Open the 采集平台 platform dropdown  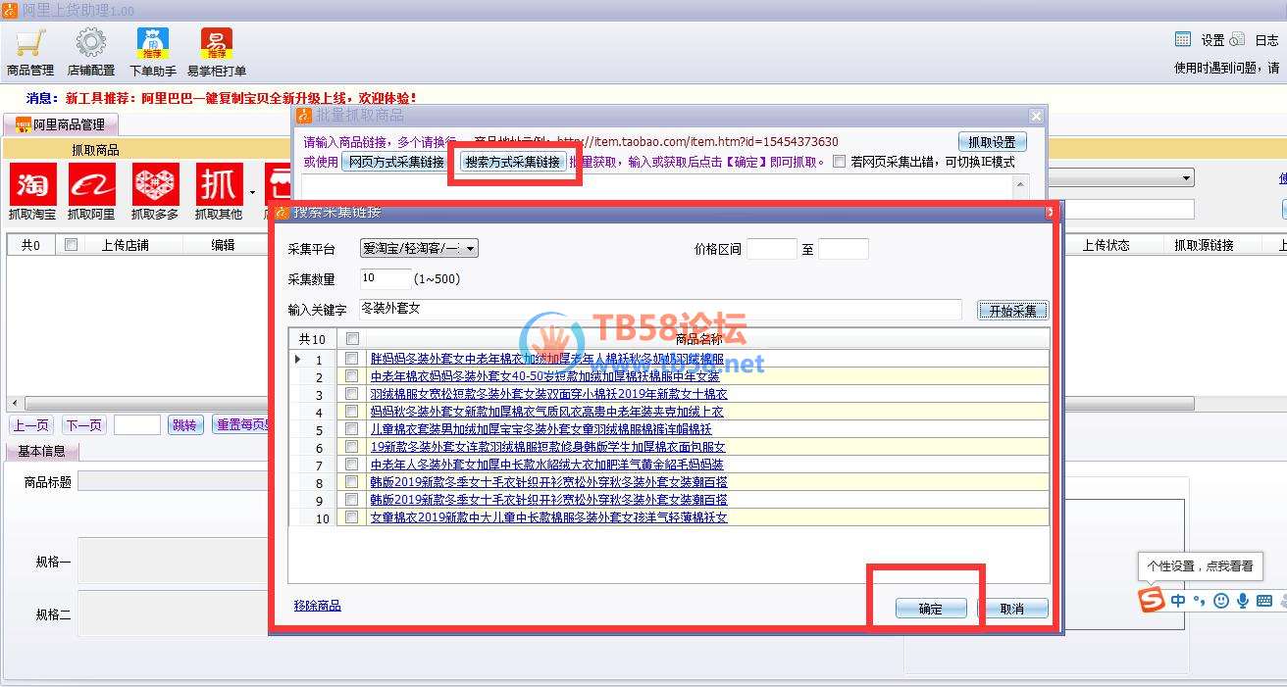pos(419,249)
